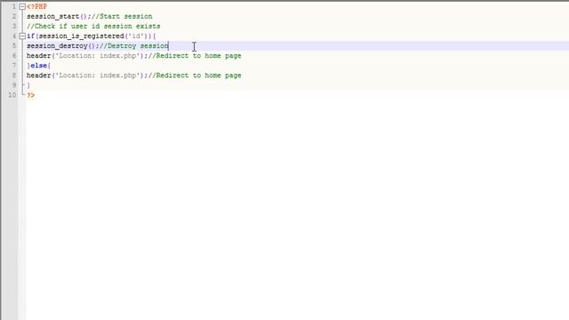Click the '//Start session' comment
This screenshot has width=569, height=320.
pyautogui.click(x=122, y=16)
